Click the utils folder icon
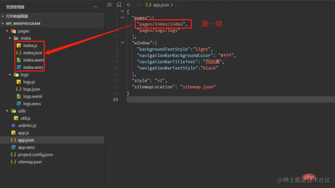The image size is (335, 188). 14,111
